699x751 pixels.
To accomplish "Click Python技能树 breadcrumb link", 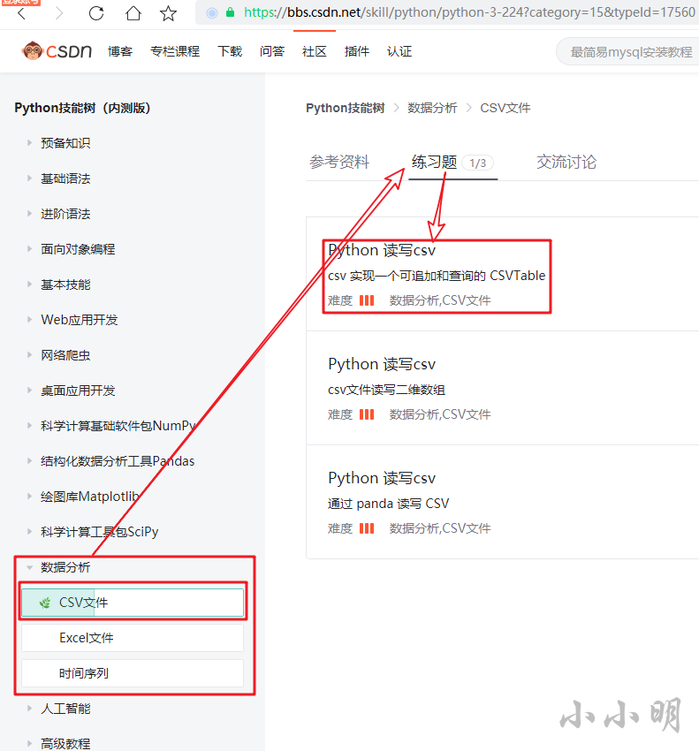I will point(345,108).
